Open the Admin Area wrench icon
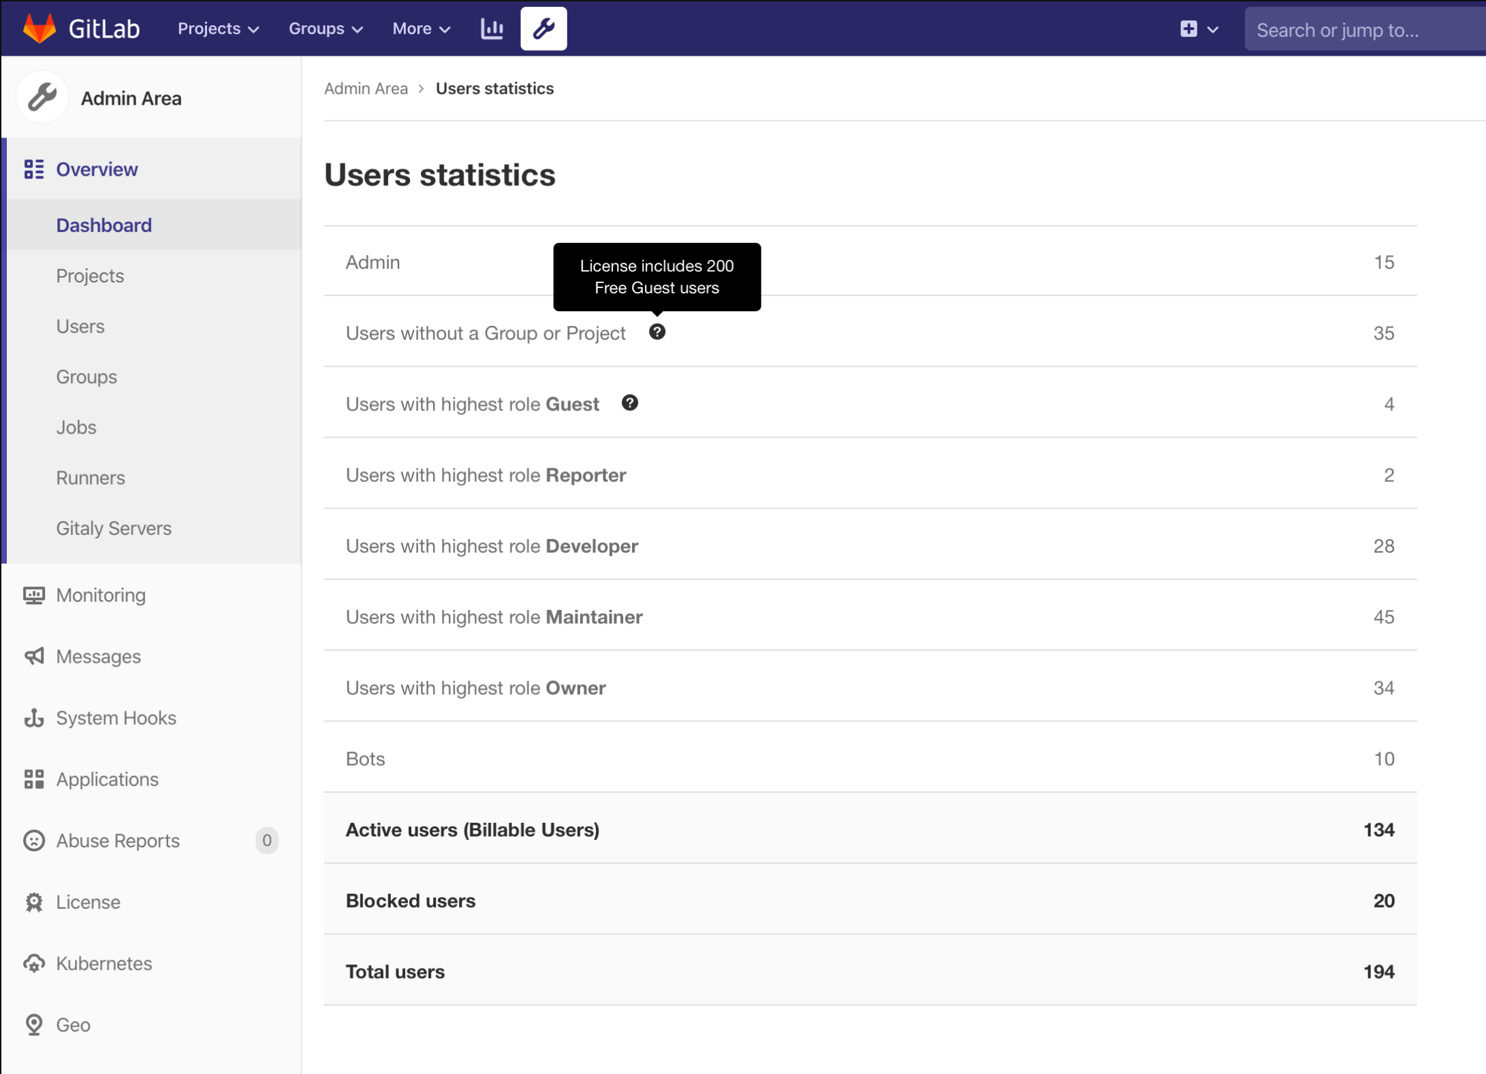 tap(543, 28)
